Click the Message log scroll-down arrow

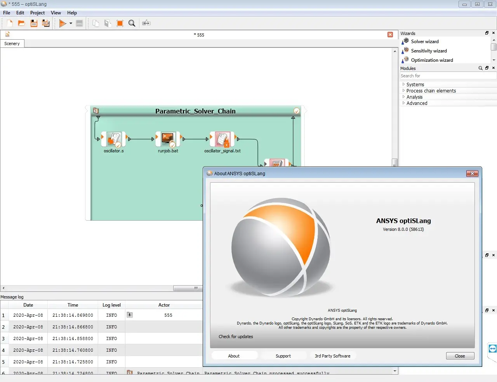pyautogui.click(x=395, y=371)
